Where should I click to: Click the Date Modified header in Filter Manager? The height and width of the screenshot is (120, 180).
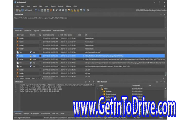(136, 85)
